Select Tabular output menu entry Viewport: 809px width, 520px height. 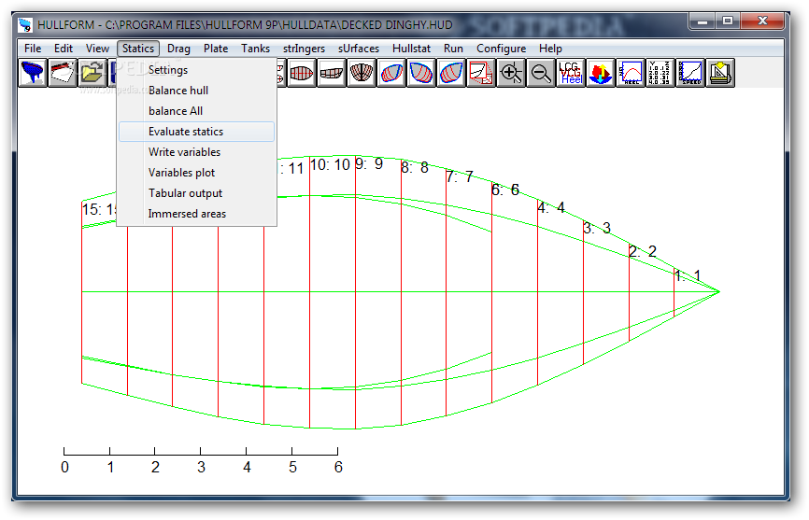point(196,193)
